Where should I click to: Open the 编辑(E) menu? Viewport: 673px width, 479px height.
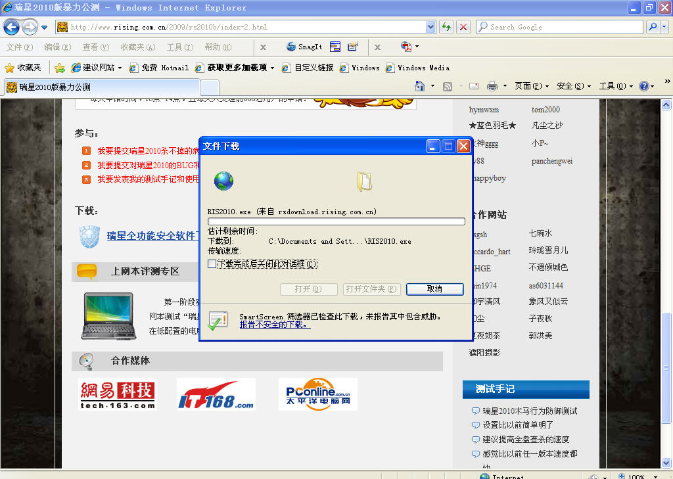pyautogui.click(x=58, y=47)
